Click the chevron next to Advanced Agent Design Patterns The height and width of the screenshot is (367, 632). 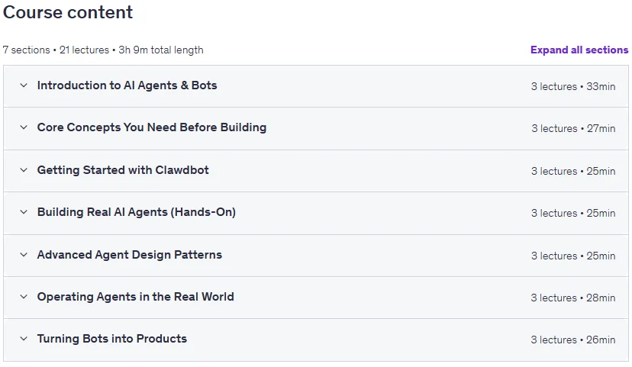[24, 255]
